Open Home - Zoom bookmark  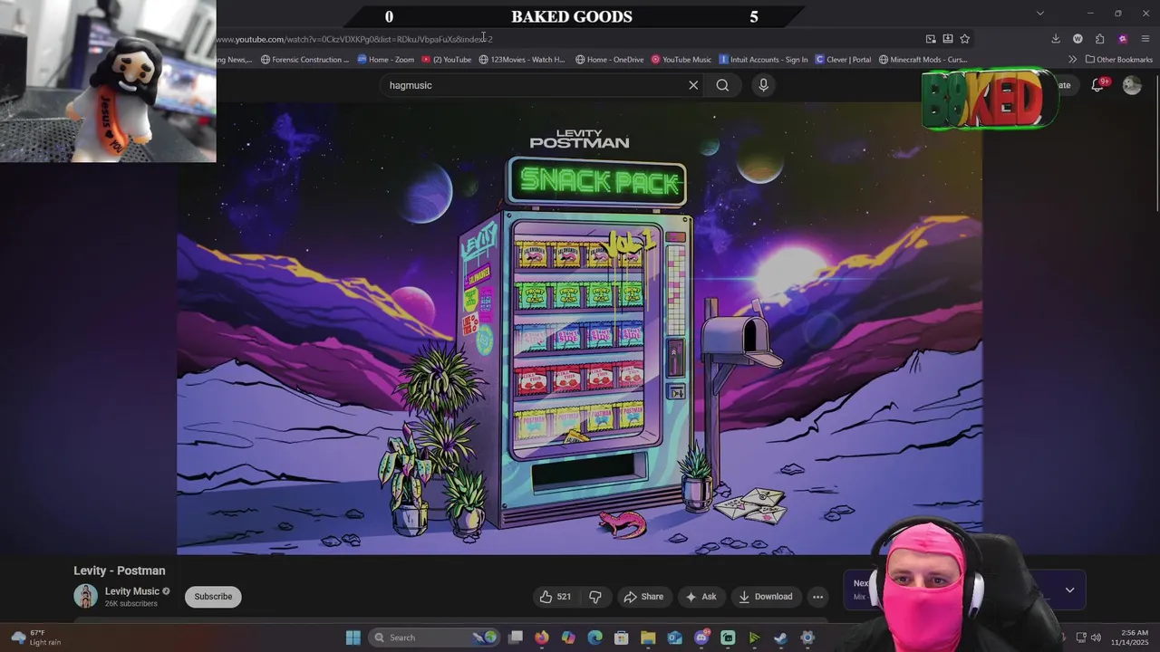coord(386,60)
